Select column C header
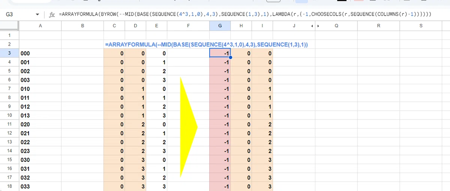Viewport: 450px width, 191px height. 114,26
